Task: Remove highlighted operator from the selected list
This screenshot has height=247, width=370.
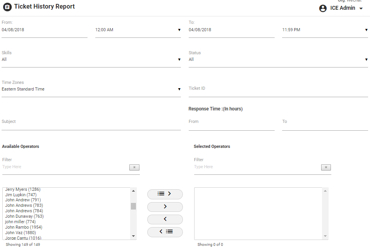Action: 165,219
